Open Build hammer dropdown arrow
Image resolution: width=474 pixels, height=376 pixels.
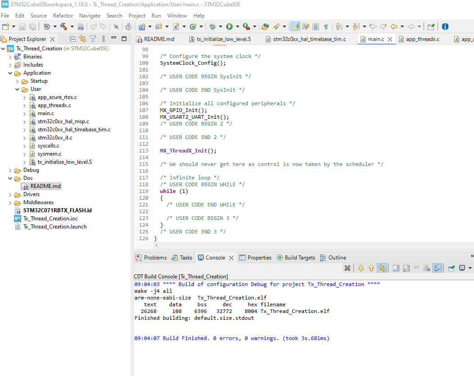tap(72, 27)
